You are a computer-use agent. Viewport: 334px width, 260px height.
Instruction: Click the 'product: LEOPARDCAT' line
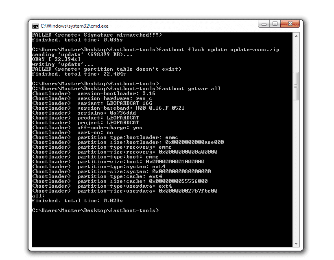(85, 118)
